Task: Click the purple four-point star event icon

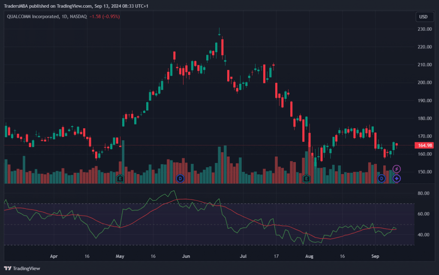Action: (397, 178)
